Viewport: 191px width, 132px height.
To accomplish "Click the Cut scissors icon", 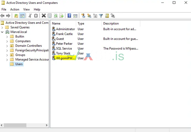I will point(30,16).
